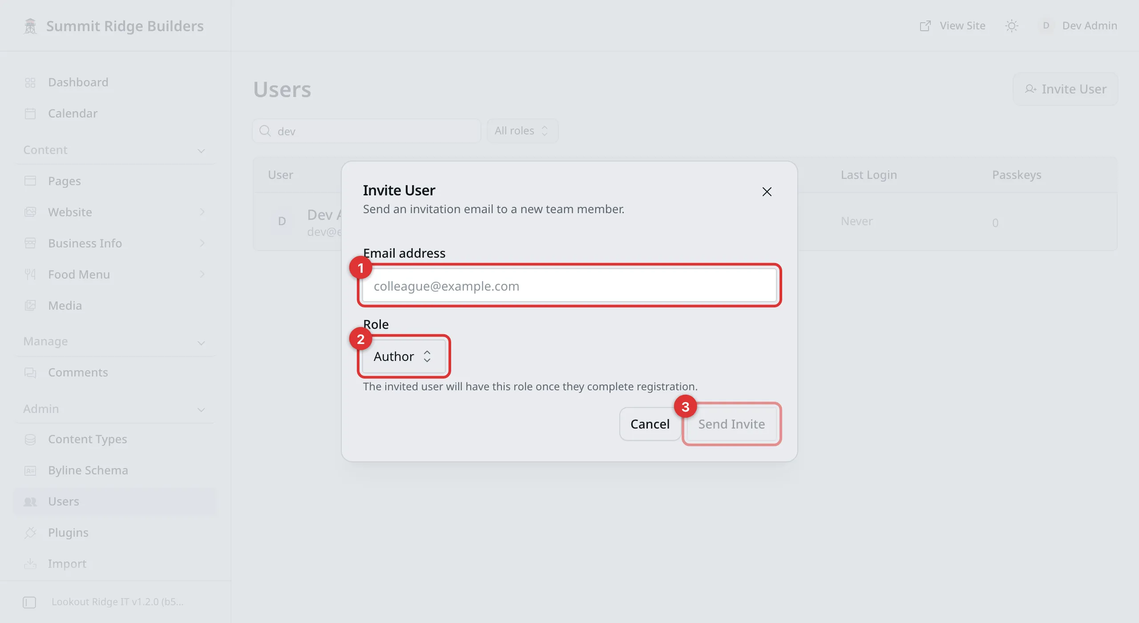Screen dimensions: 1139x623
Task: Click the Business Info storefront icon
Action: point(30,243)
